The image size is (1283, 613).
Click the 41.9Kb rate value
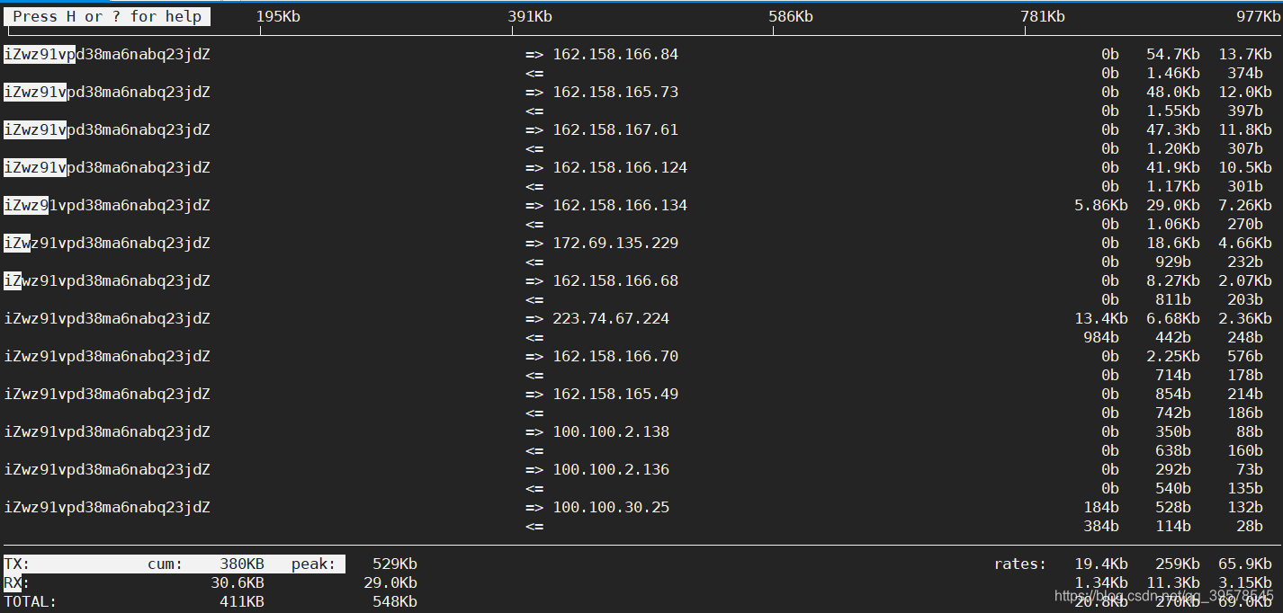(x=1173, y=168)
